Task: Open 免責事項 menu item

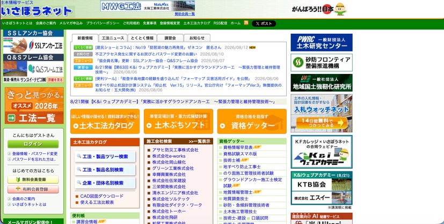Action: [x=149, y=23]
